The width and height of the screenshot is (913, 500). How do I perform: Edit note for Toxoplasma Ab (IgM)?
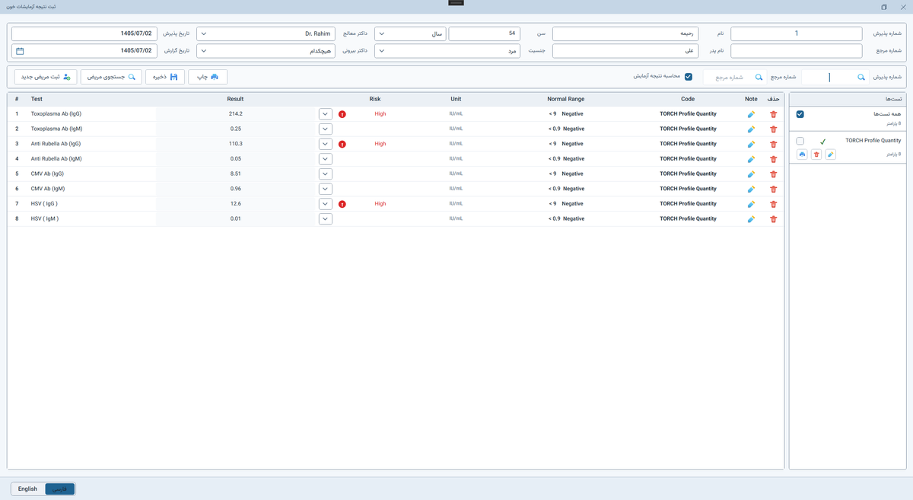tap(751, 129)
